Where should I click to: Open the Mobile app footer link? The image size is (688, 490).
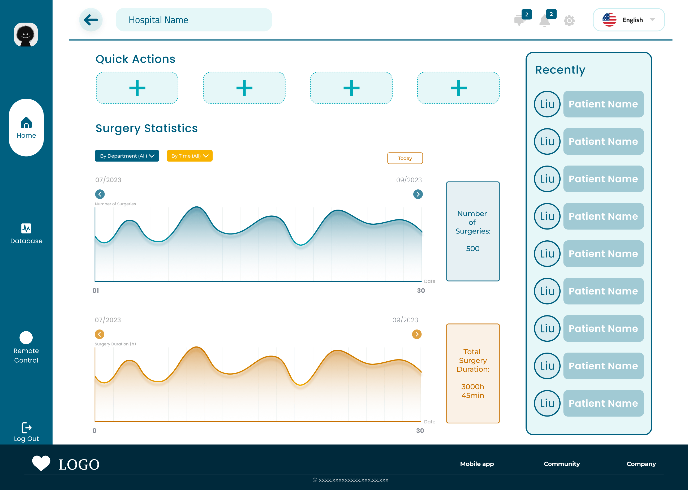(477, 464)
